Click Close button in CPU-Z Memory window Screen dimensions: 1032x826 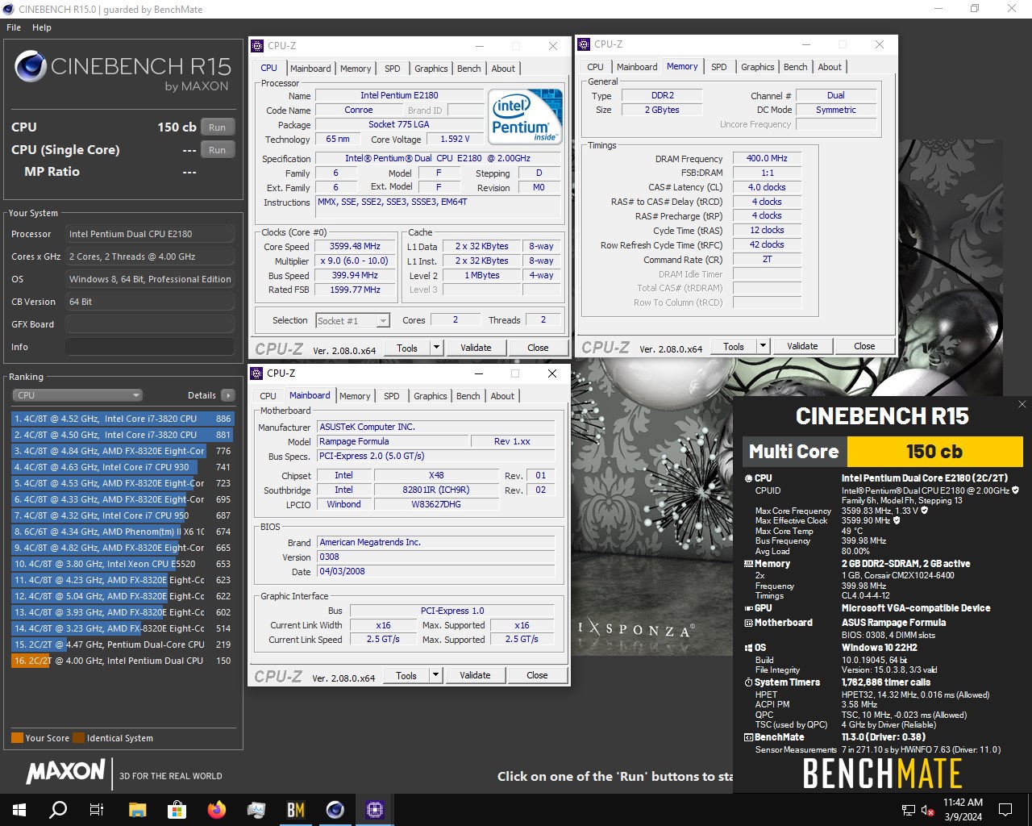(x=864, y=346)
